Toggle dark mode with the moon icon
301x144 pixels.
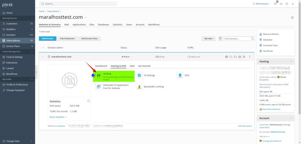click(x=292, y=4)
